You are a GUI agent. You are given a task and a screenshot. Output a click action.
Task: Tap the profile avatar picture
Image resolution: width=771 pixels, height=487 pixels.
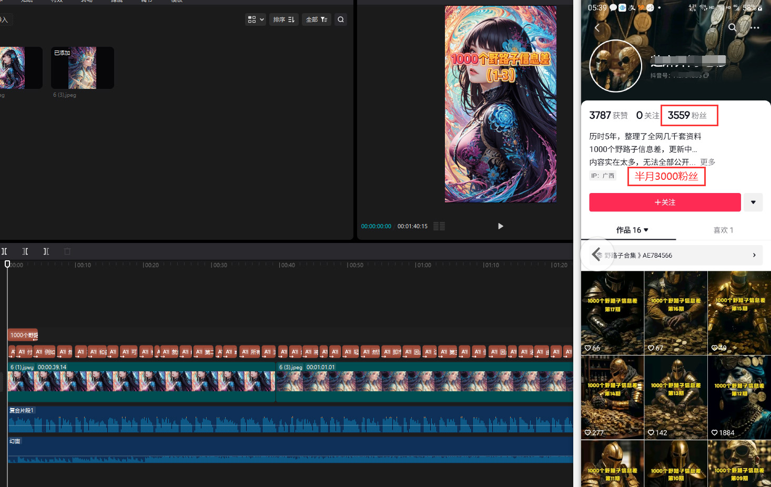[616, 66]
